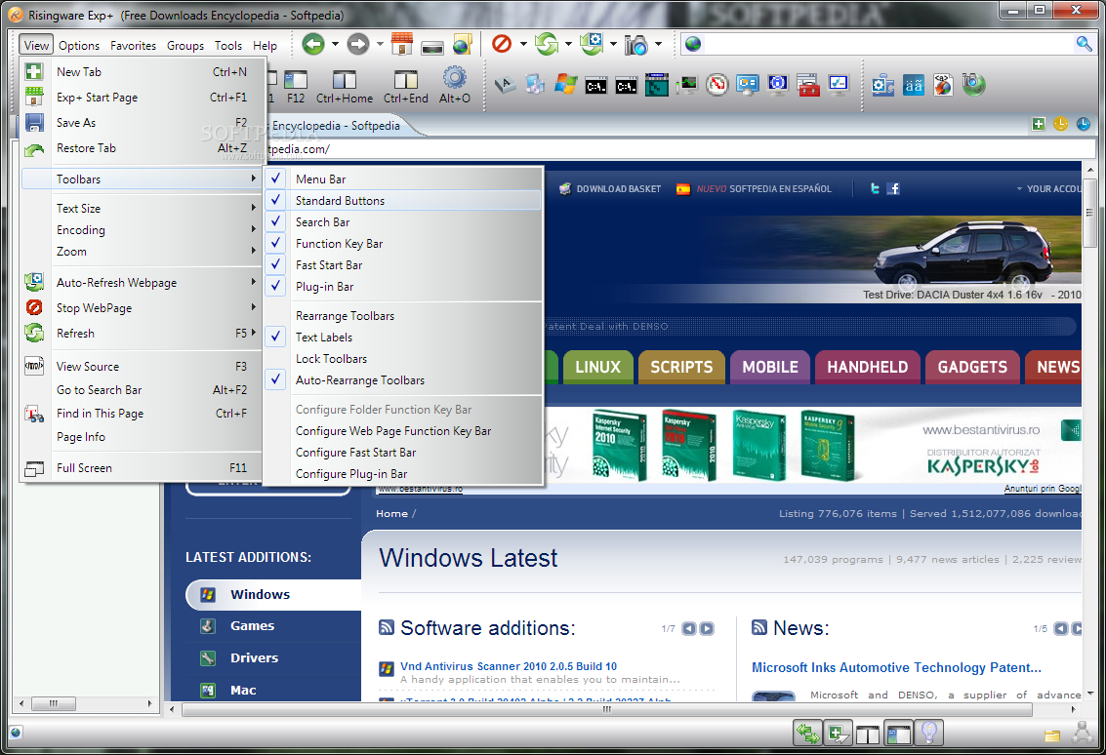Open the snapshot camera dropdown arrow
The height and width of the screenshot is (755, 1106).
click(x=658, y=45)
